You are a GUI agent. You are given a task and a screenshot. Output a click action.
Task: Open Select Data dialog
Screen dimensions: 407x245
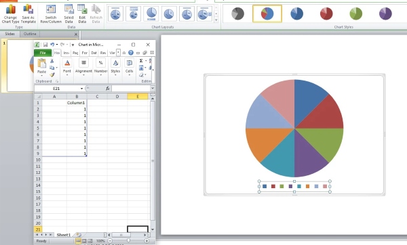(69, 14)
